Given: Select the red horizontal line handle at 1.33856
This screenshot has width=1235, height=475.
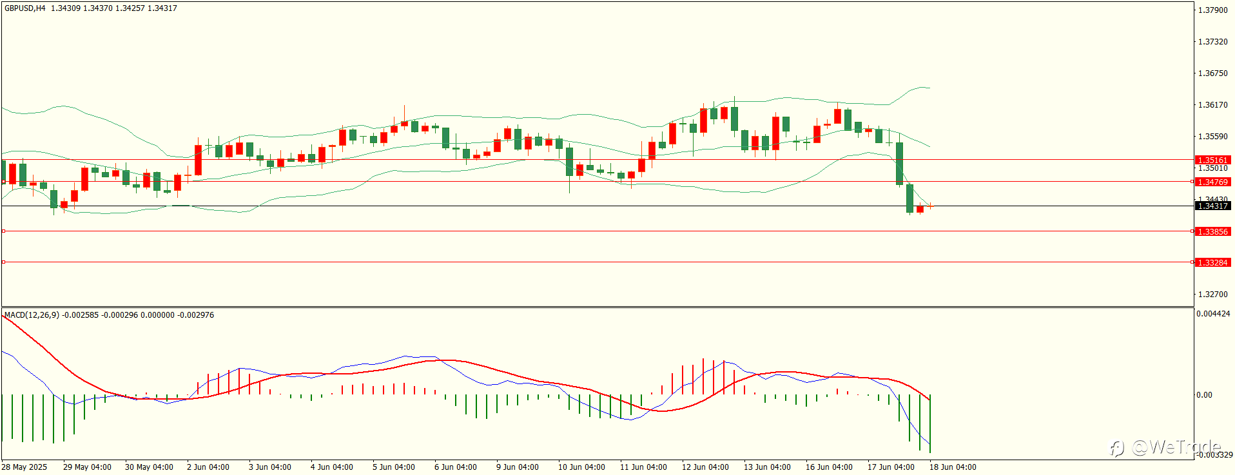Looking at the screenshot, I should coord(1192,231).
